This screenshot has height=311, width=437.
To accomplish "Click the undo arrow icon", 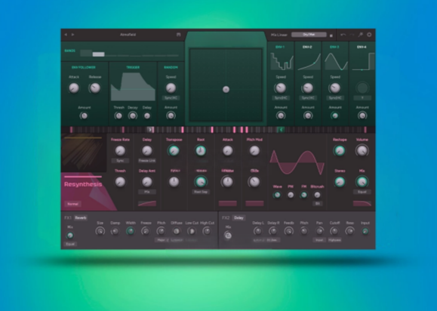I will (x=343, y=35).
